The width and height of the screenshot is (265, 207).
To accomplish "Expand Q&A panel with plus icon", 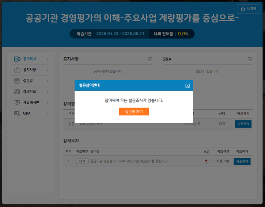I will tap(250, 59).
